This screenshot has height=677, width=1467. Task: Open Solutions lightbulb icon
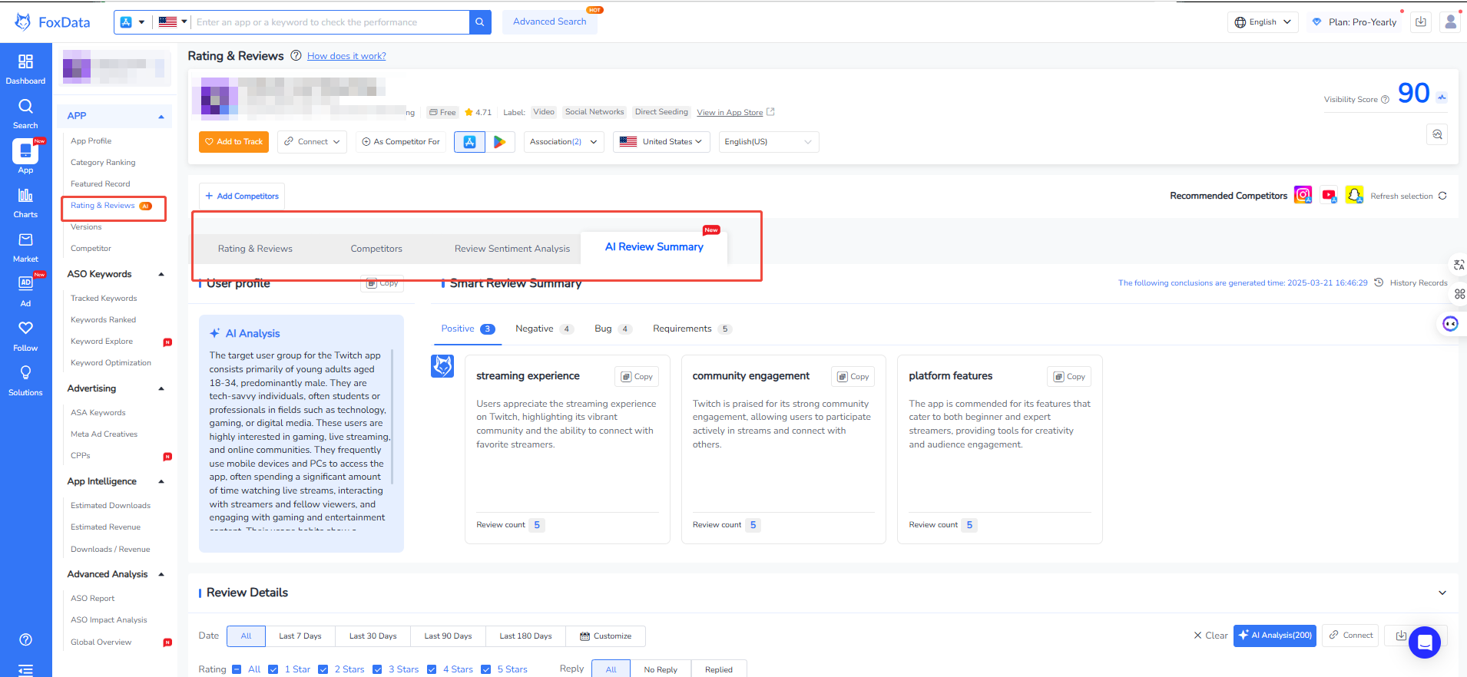(x=25, y=372)
